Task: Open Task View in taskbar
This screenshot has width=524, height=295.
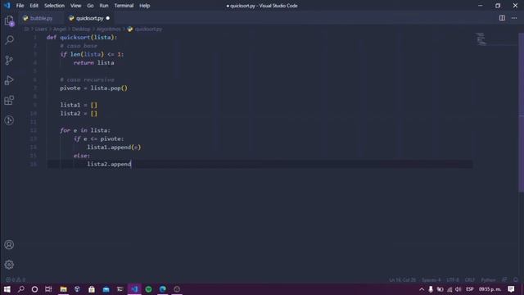Action: 48,289
